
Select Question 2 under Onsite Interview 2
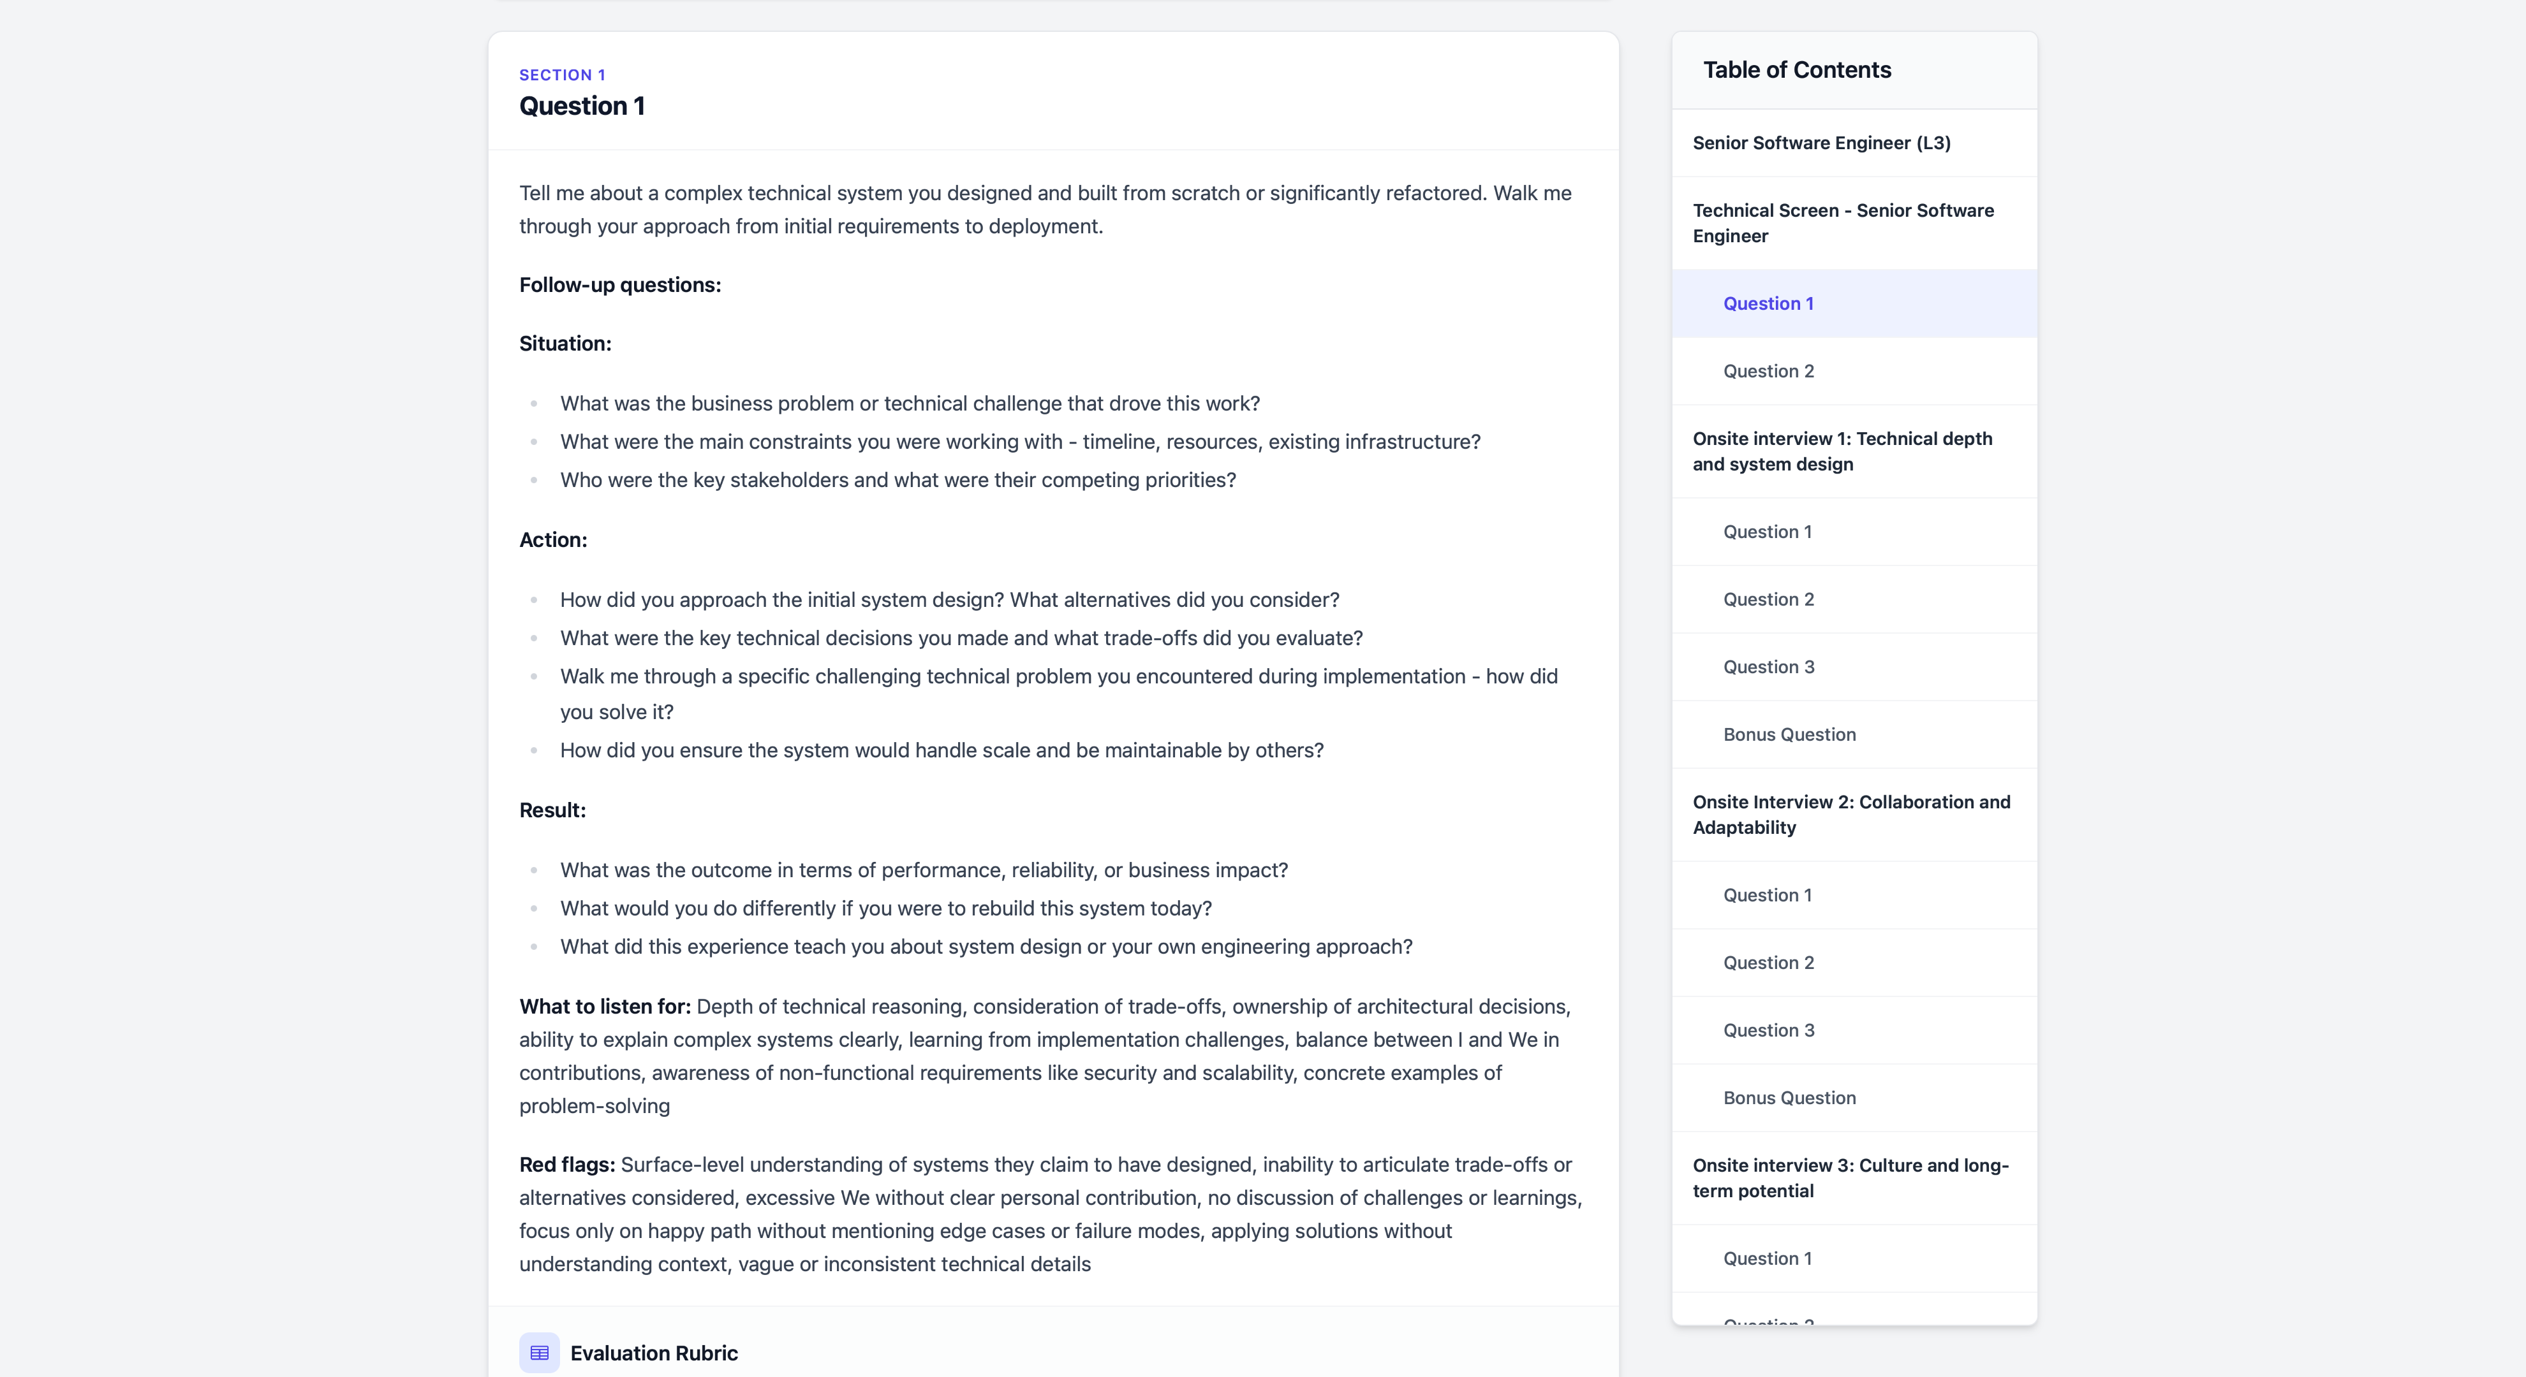point(1768,963)
